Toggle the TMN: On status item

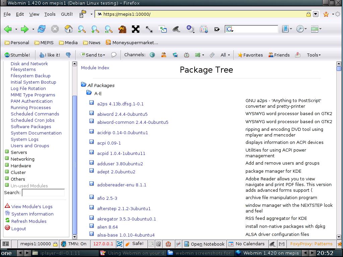74,244
